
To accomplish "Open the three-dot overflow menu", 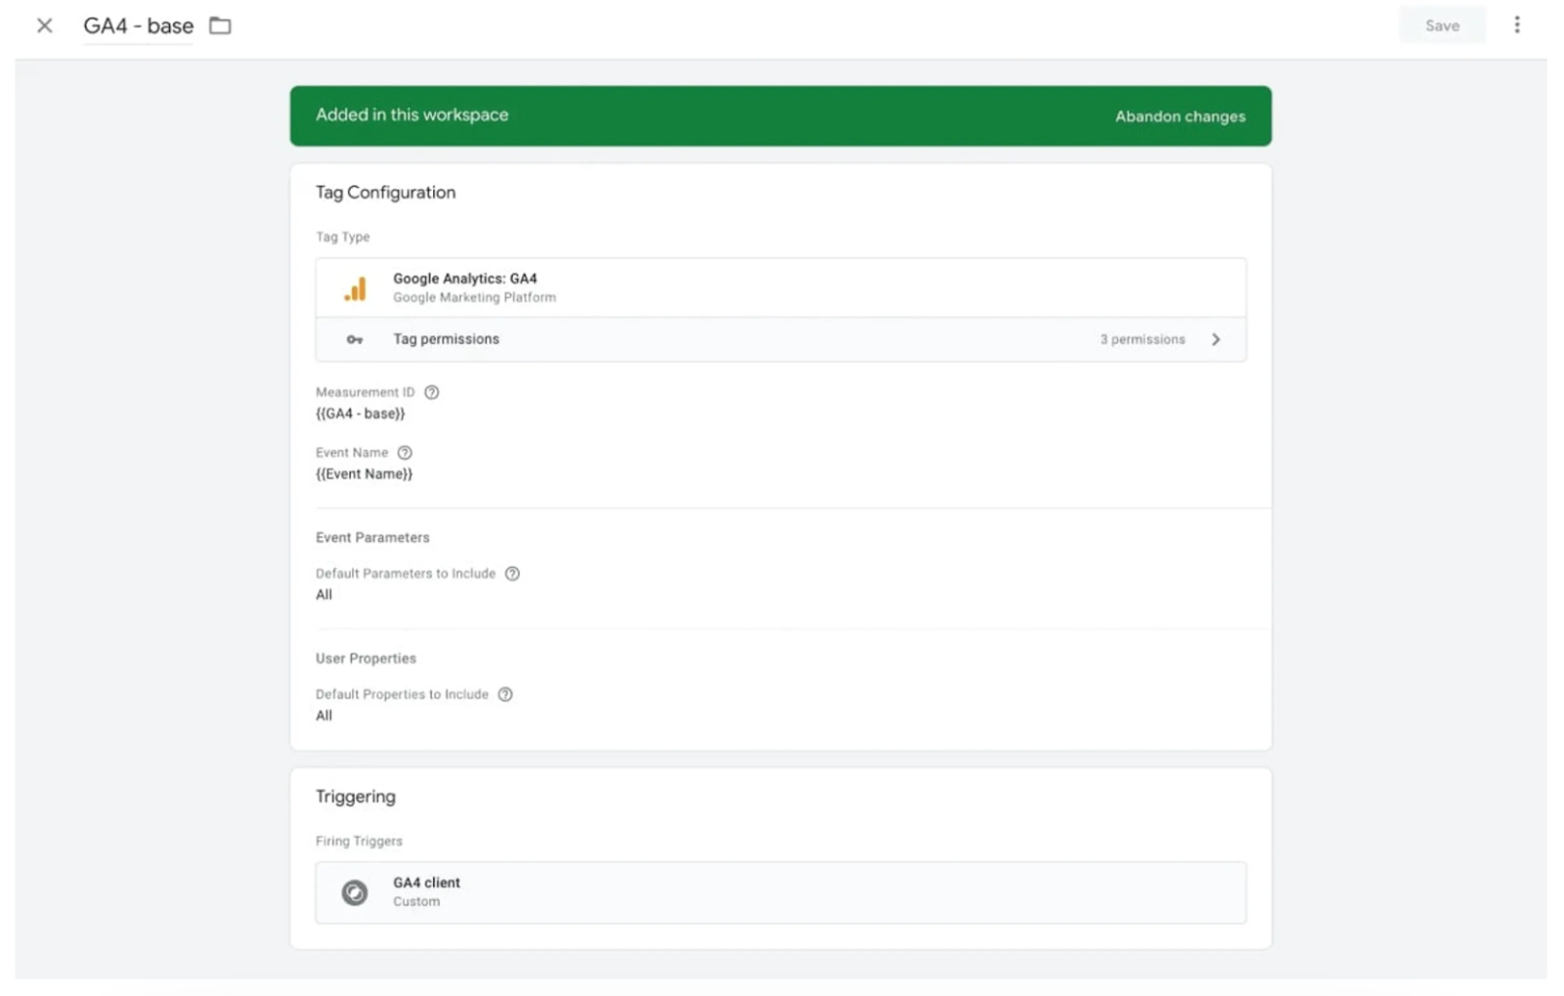I will tap(1517, 24).
